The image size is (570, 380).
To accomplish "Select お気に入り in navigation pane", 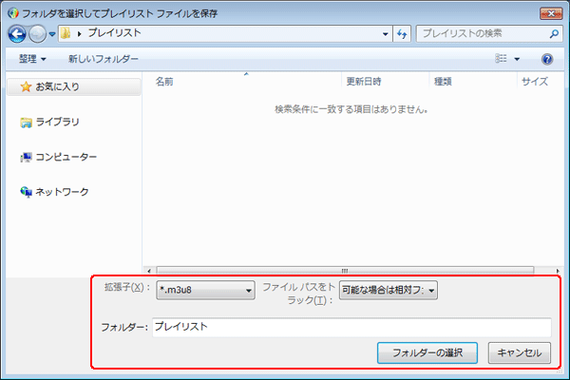I will pos(57,86).
